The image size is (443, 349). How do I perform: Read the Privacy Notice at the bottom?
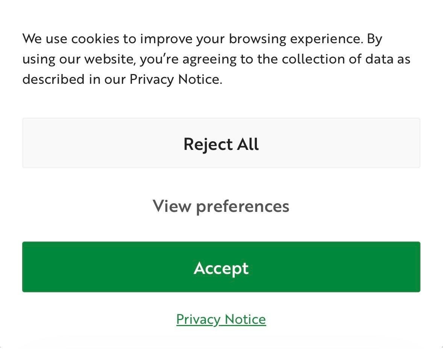pos(221,319)
